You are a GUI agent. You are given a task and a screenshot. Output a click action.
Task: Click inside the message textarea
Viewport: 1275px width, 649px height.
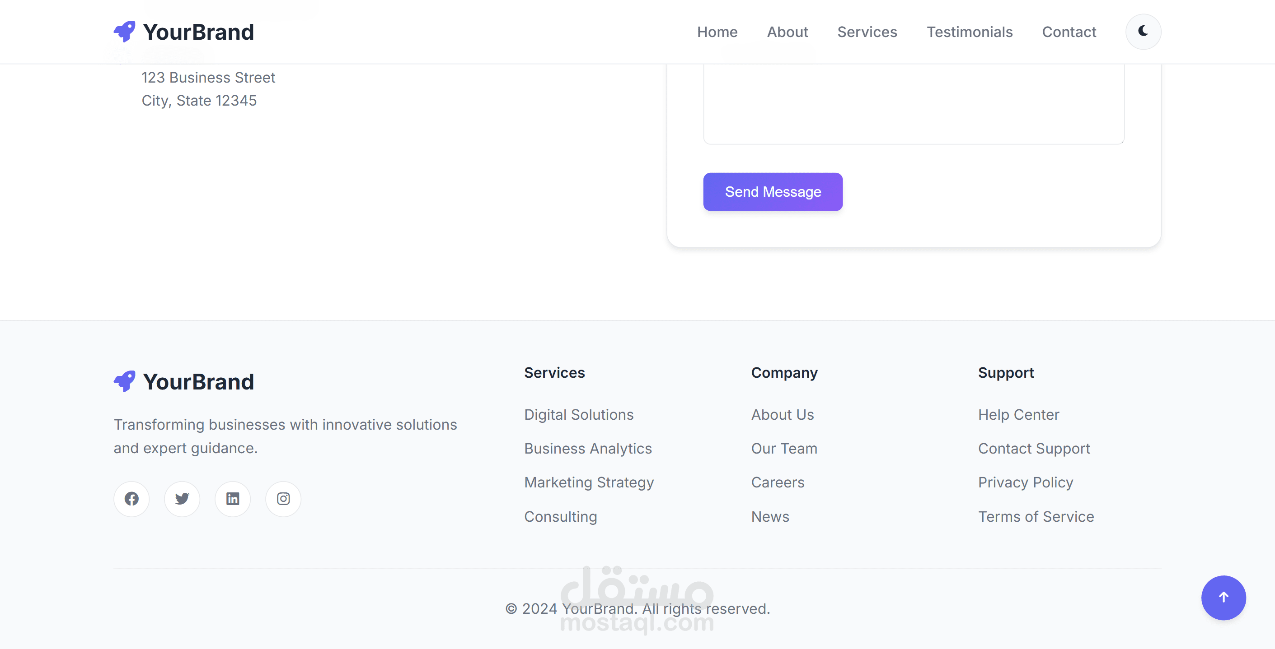click(x=913, y=104)
